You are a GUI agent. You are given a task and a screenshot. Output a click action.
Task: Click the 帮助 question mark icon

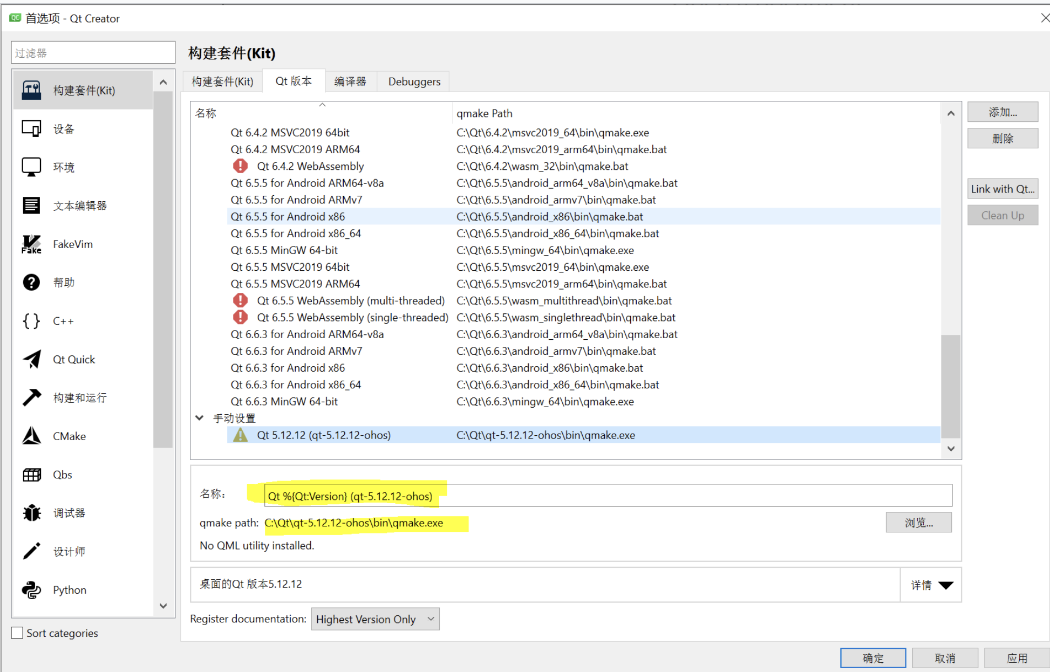tap(32, 282)
